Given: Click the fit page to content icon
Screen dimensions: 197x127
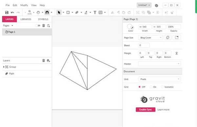Looking at the screenshot, I should click(x=177, y=37).
